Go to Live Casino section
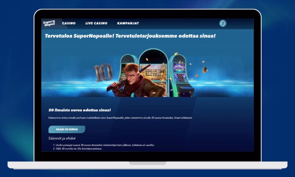Image resolution: width=295 pixels, height=177 pixels. (x=96, y=23)
